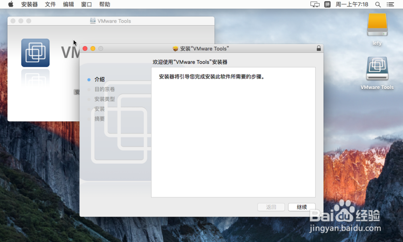
Task: Click the disabled 返回 button
Action: coord(271,207)
